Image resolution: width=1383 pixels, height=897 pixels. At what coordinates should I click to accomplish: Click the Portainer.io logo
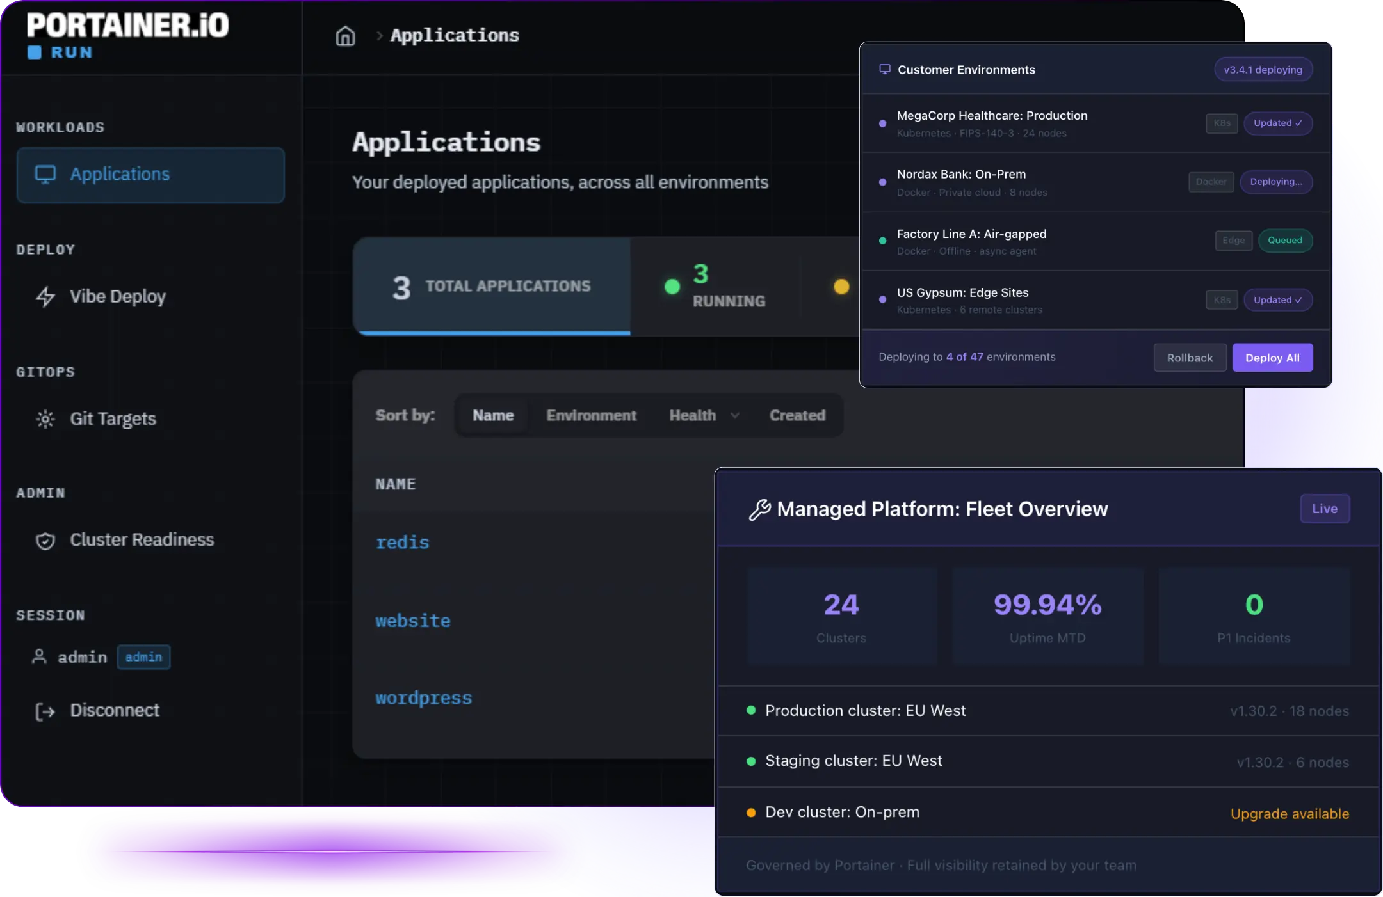coord(127,26)
